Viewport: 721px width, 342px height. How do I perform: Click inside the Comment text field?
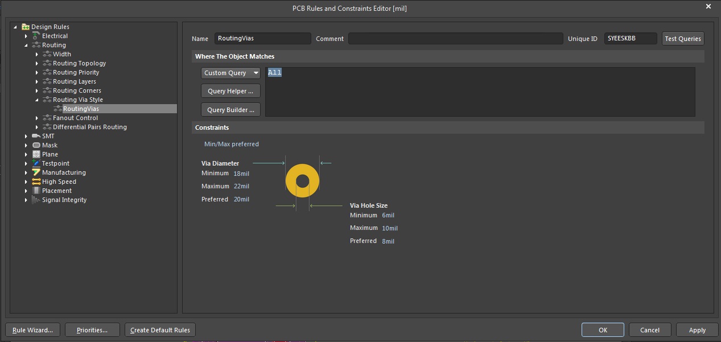(x=455, y=39)
